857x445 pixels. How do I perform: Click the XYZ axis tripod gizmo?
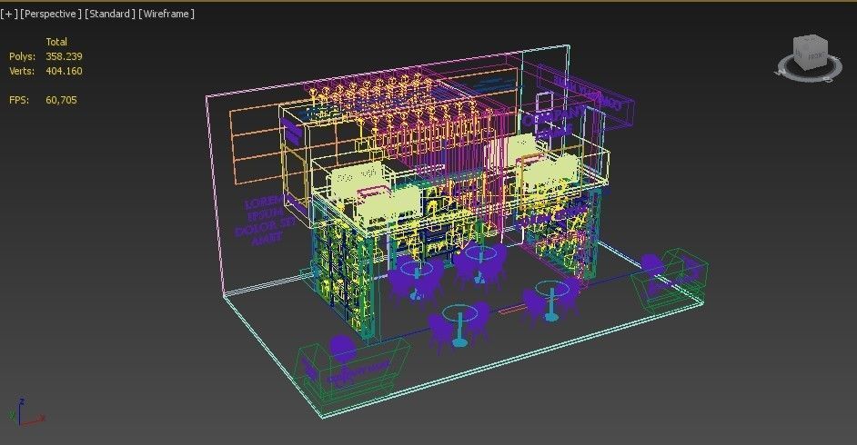click(25, 412)
